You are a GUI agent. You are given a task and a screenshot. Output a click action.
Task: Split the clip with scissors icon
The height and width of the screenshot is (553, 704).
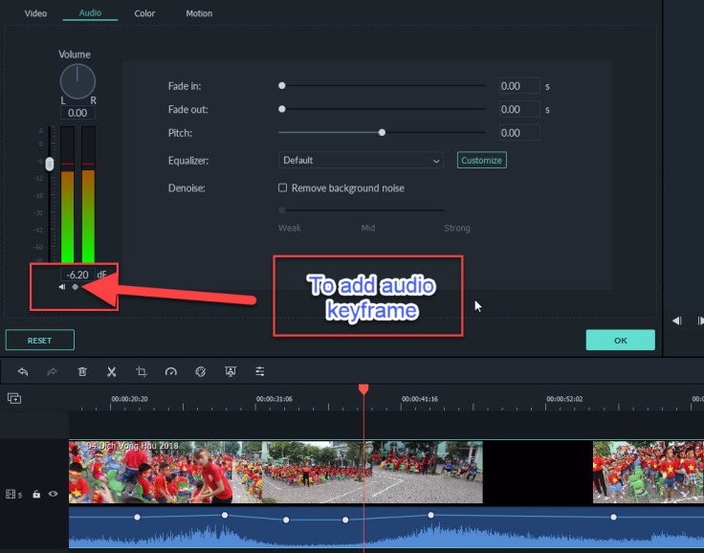pyautogui.click(x=111, y=371)
